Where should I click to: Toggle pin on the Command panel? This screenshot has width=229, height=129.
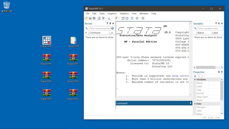click(191, 103)
